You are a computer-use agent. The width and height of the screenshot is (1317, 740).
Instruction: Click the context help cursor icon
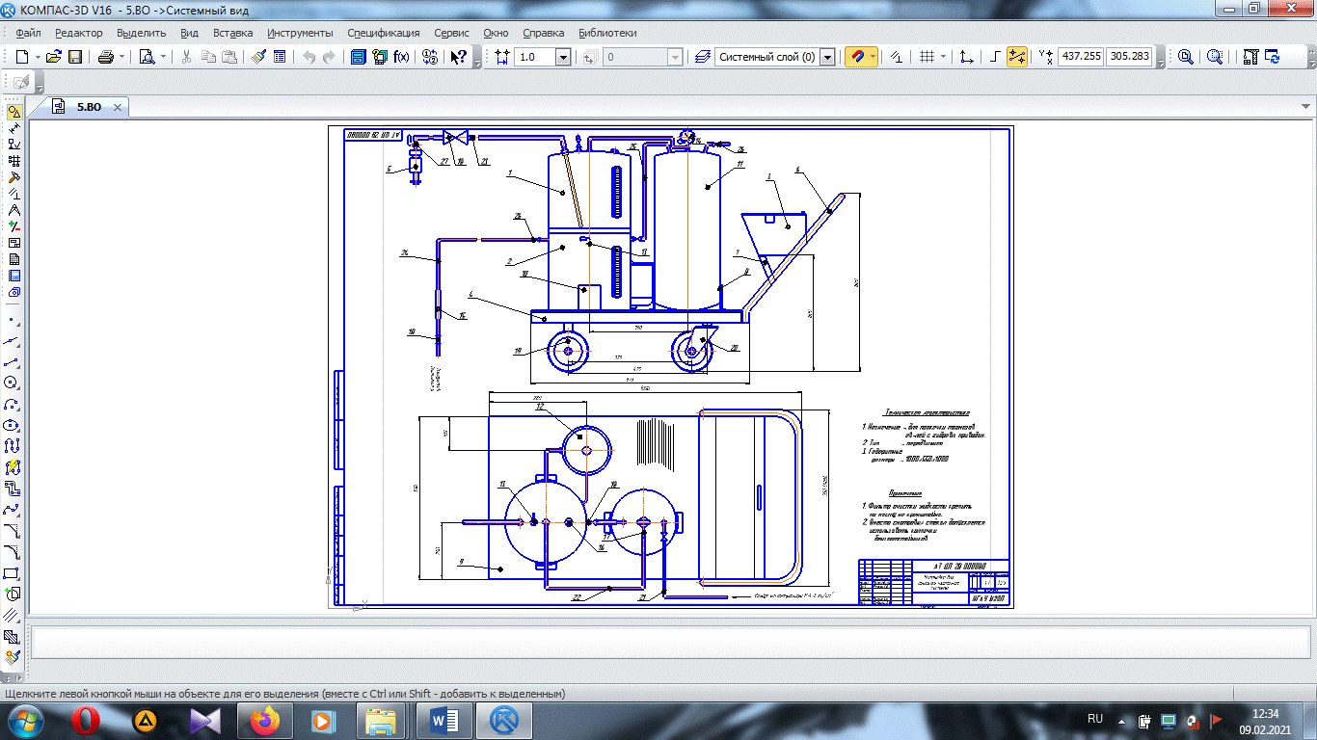(x=459, y=57)
